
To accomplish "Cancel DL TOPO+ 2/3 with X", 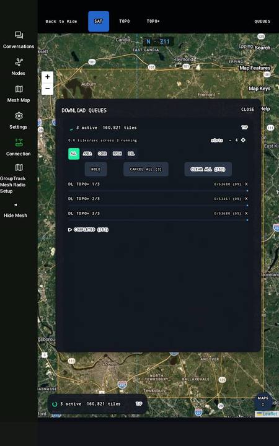I will pyautogui.click(x=246, y=199).
